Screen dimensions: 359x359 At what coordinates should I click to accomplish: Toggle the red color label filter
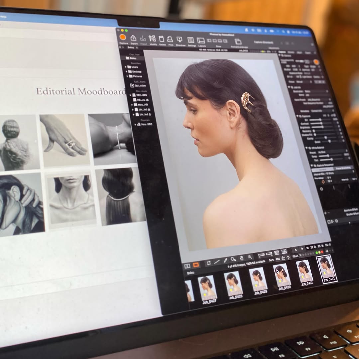pyautogui.click(x=322, y=252)
